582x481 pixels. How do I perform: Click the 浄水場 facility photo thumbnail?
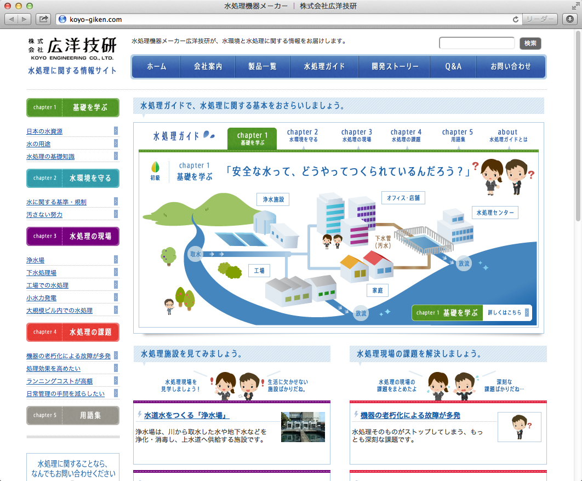[x=303, y=427]
